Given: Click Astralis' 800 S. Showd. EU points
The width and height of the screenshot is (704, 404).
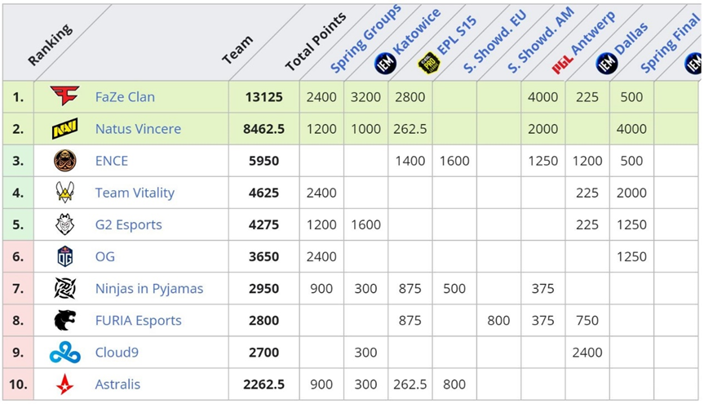Looking at the screenshot, I should click(454, 384).
